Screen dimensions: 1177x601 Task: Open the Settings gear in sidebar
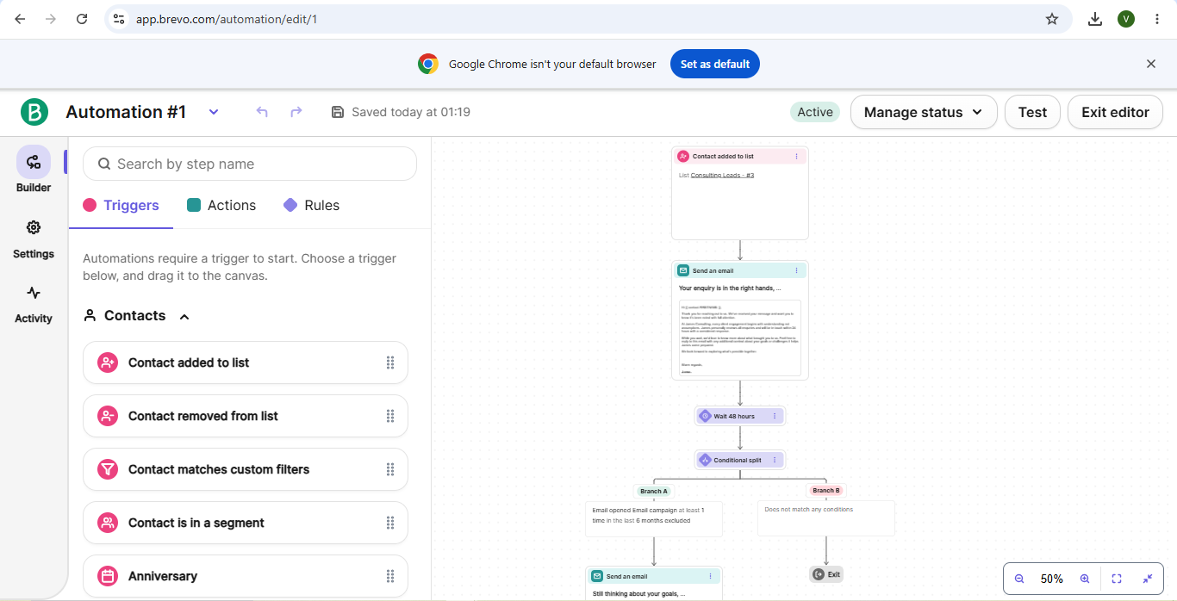click(x=34, y=227)
